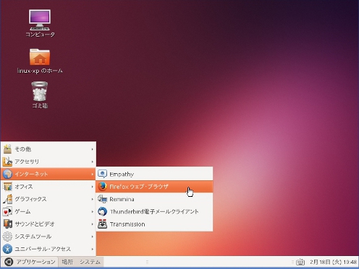Click the panel grip handle near the center
359x269 pixels.
147,262
